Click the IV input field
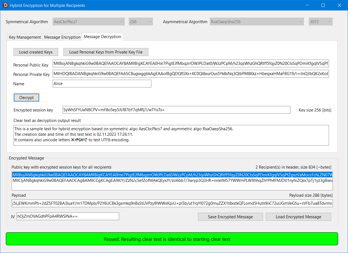Screen dimensions: 348x253 [x=68, y=217]
